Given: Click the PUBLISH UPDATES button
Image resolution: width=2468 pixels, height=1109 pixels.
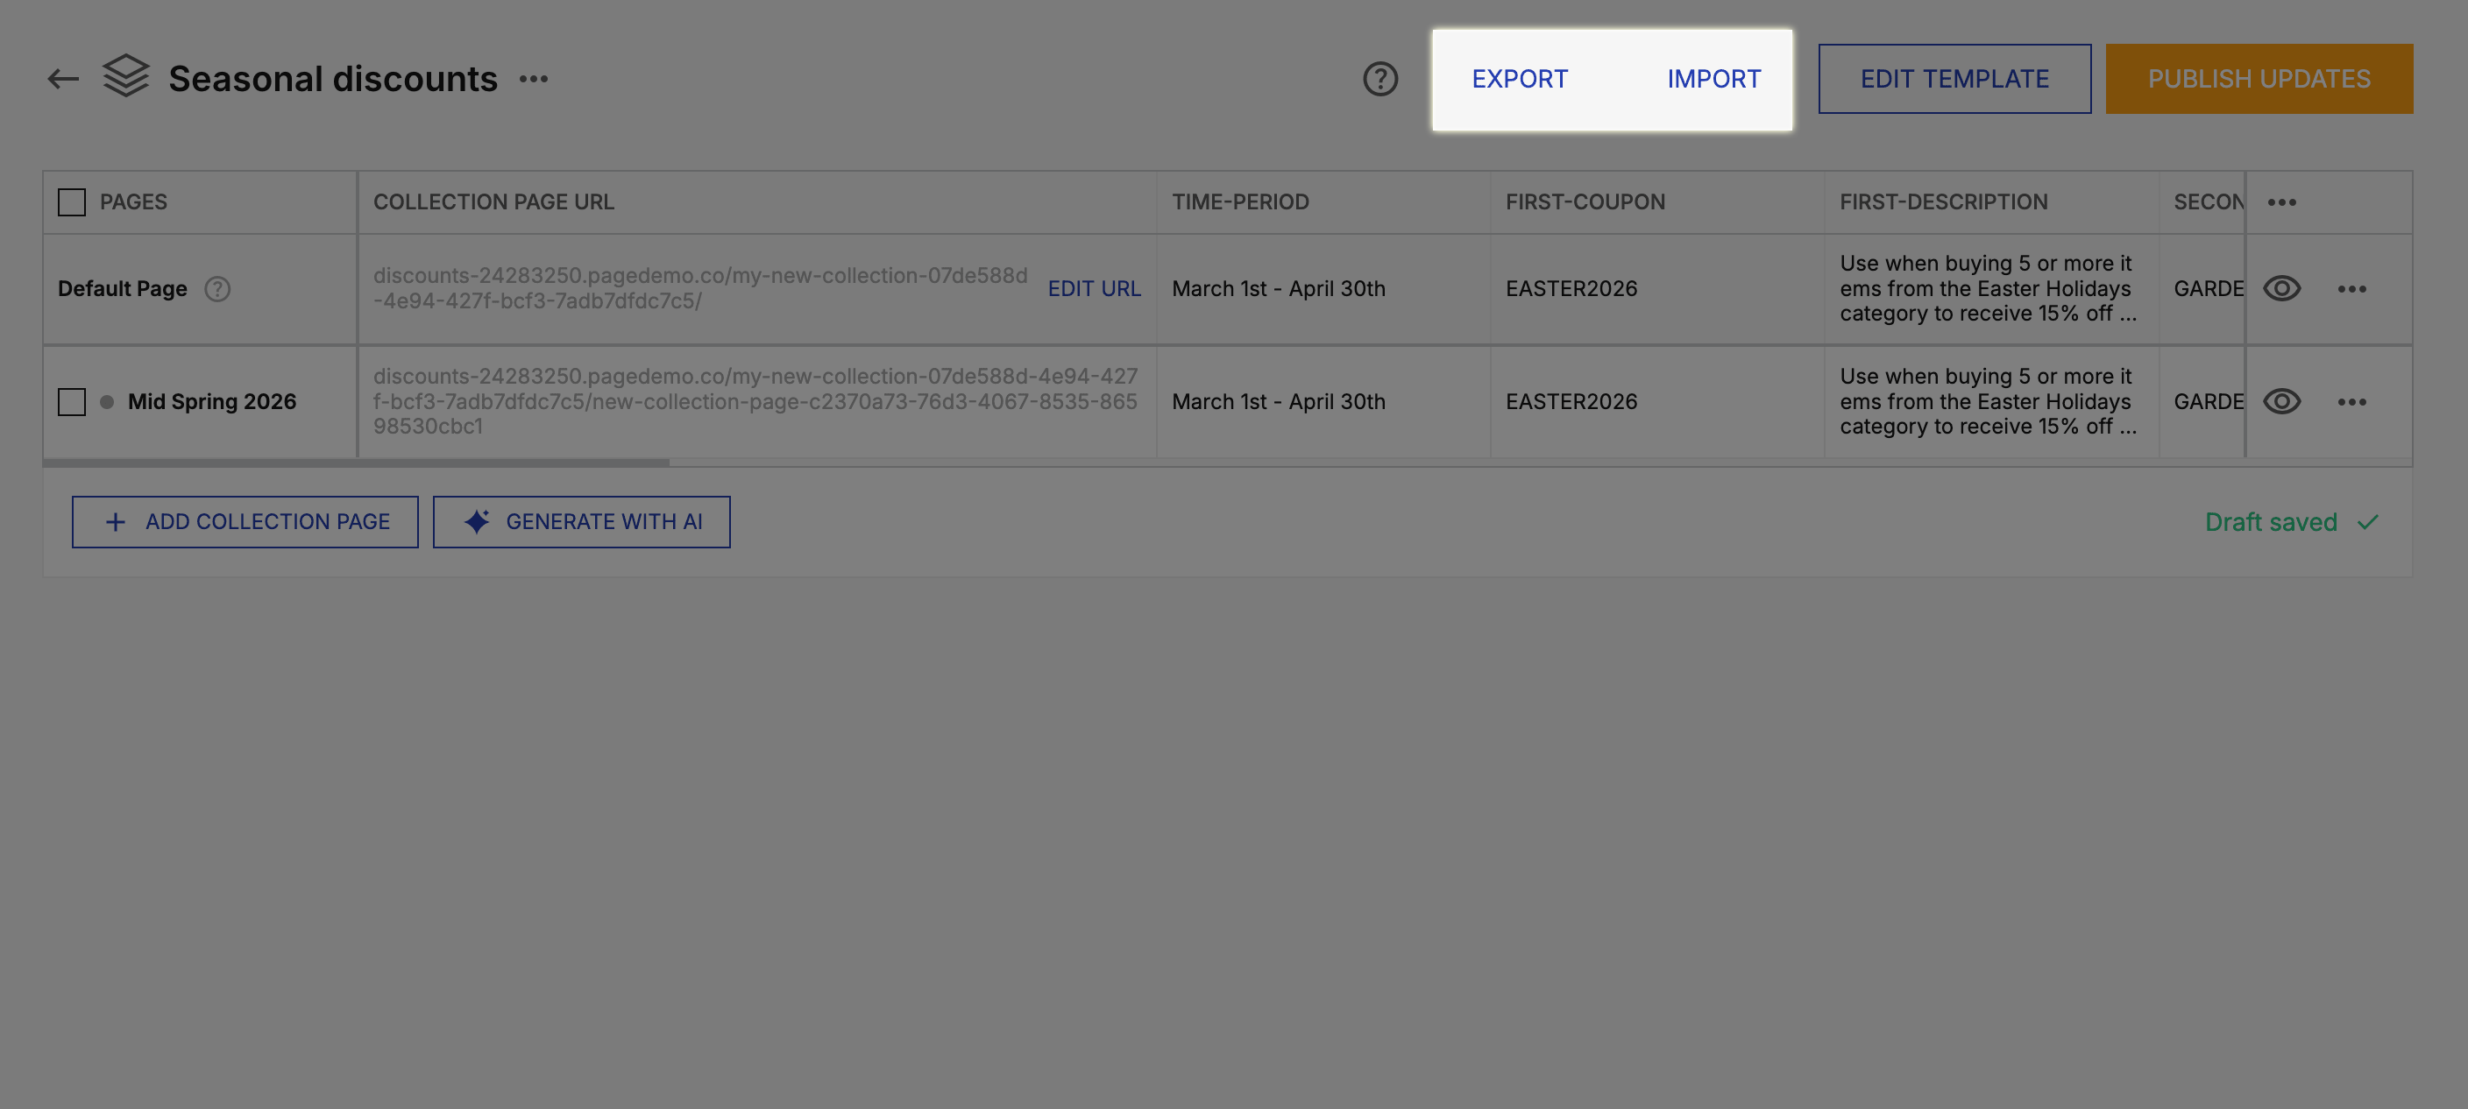Looking at the screenshot, I should coord(2259,78).
